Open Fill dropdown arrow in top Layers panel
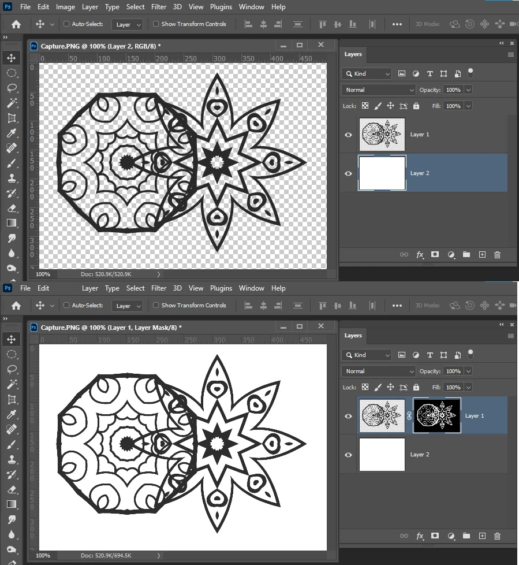Viewport: 519px width, 565px height. click(x=468, y=106)
